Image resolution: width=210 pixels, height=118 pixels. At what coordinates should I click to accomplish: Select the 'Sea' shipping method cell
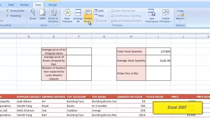[x=54, y=110]
